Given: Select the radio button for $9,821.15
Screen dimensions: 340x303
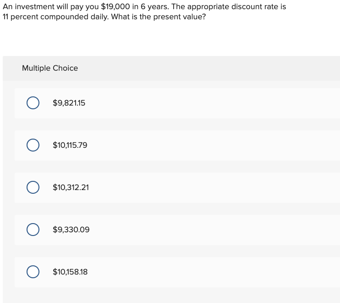Looking at the screenshot, I should coord(33,103).
